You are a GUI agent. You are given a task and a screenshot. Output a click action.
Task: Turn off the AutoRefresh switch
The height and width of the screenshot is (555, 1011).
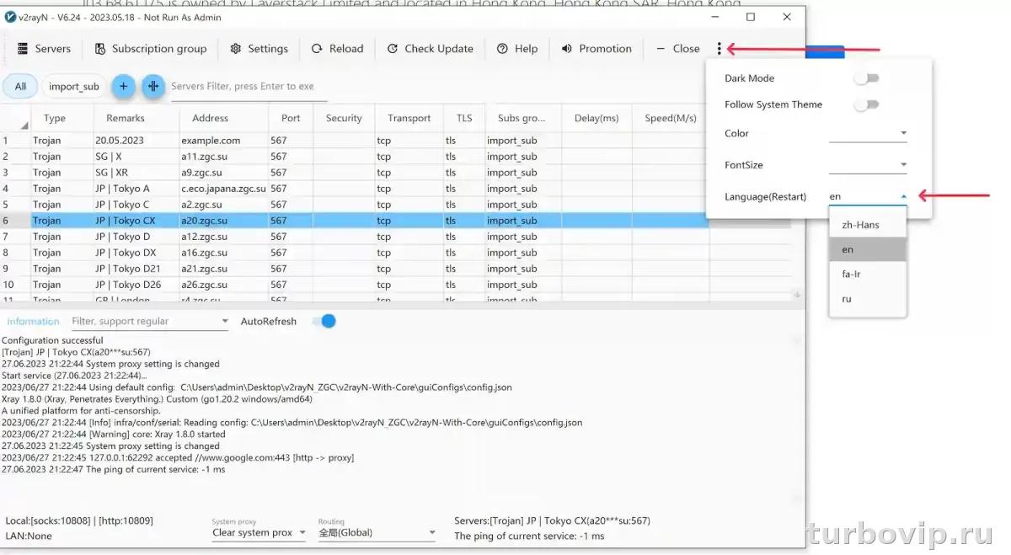(x=324, y=321)
